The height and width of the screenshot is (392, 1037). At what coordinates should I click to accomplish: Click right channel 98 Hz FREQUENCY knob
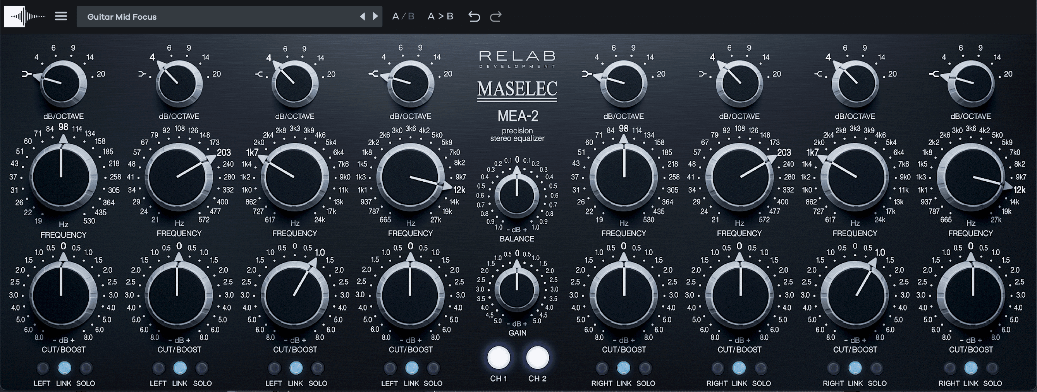click(x=624, y=177)
